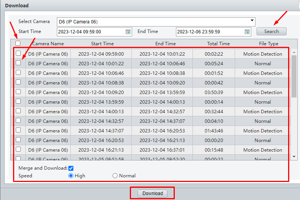Check the row starting 2023-12-04 14:37:07
The width and height of the screenshot is (300, 200).
tap(18, 130)
